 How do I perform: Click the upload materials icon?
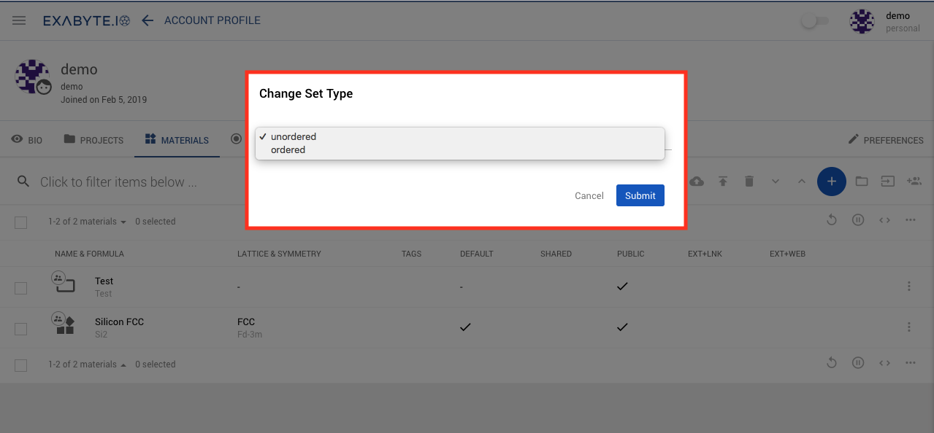click(723, 181)
